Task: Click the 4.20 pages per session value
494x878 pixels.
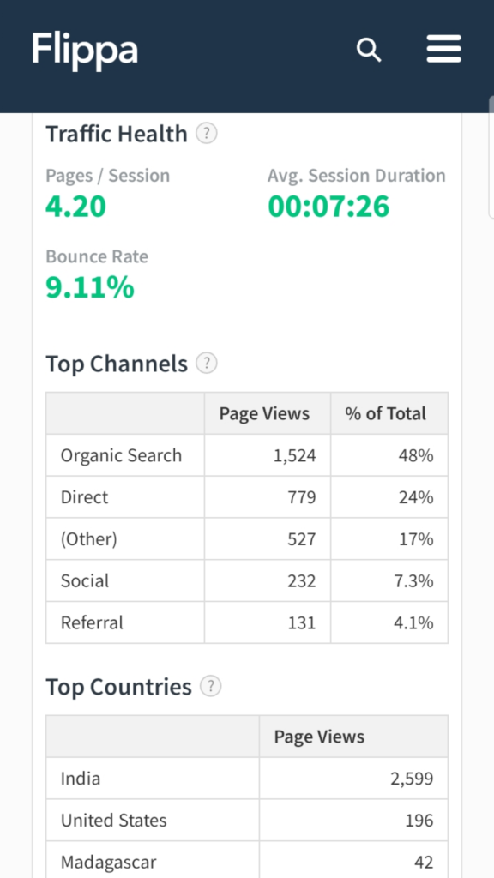Action: 75,206
